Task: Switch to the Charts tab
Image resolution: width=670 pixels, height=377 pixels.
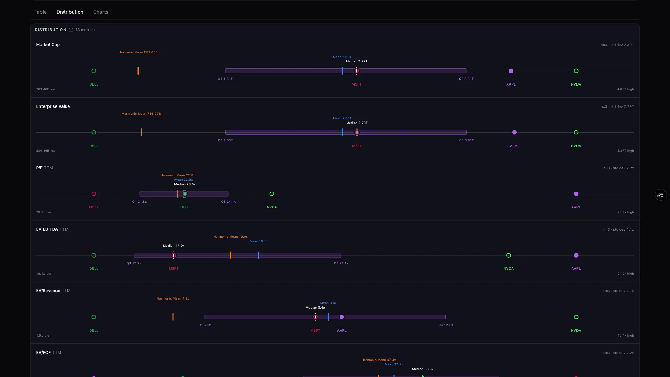Action: 100,12
